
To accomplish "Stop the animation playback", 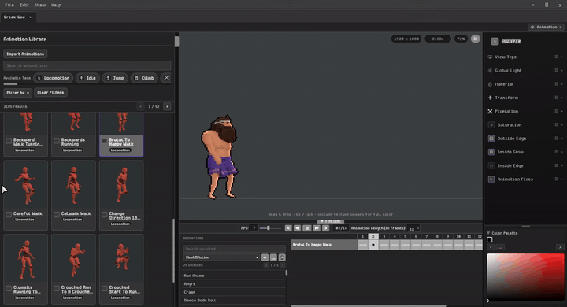I will tap(306, 228).
